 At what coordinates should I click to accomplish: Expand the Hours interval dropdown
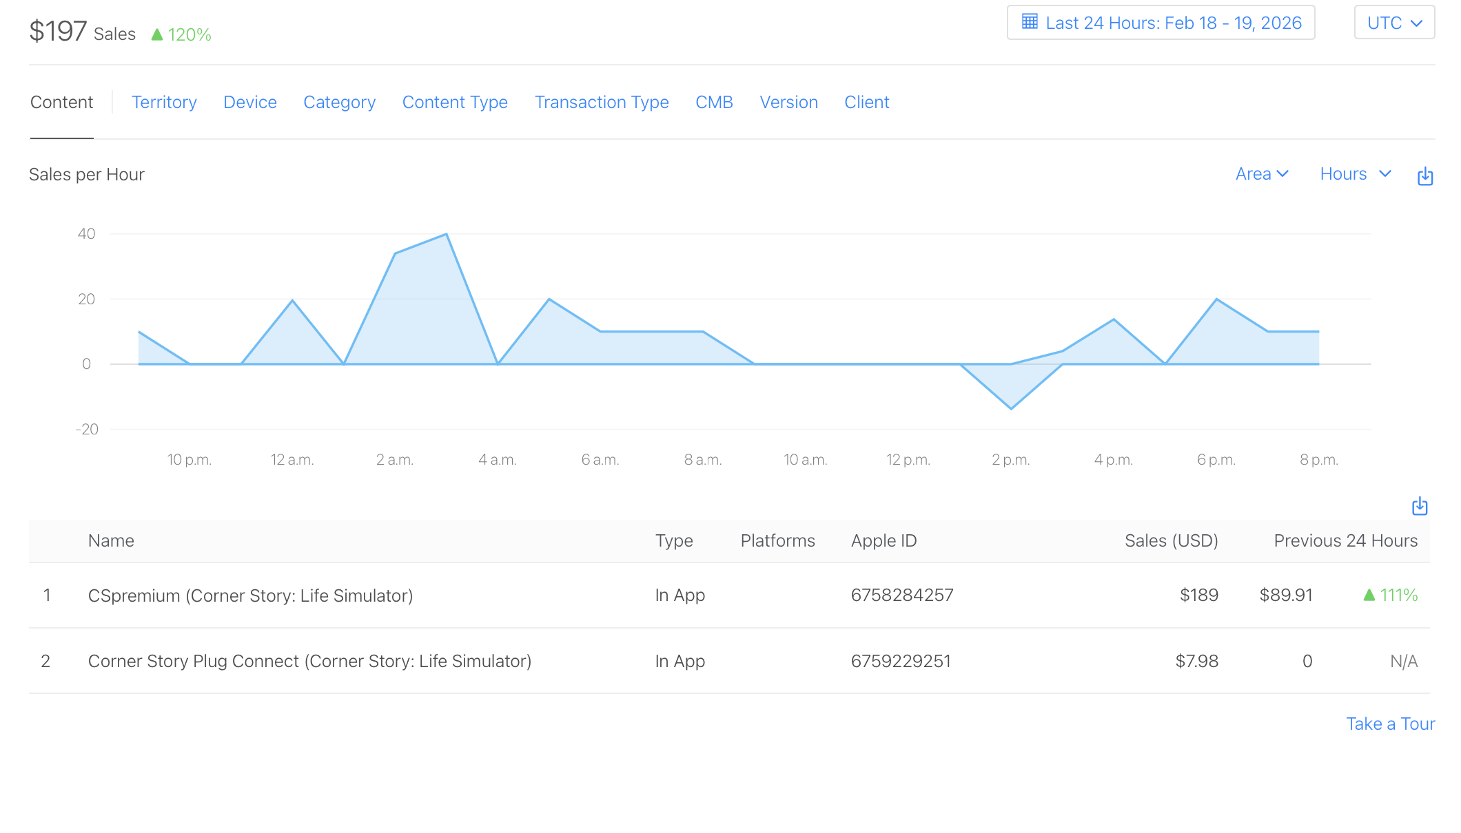[1353, 173]
